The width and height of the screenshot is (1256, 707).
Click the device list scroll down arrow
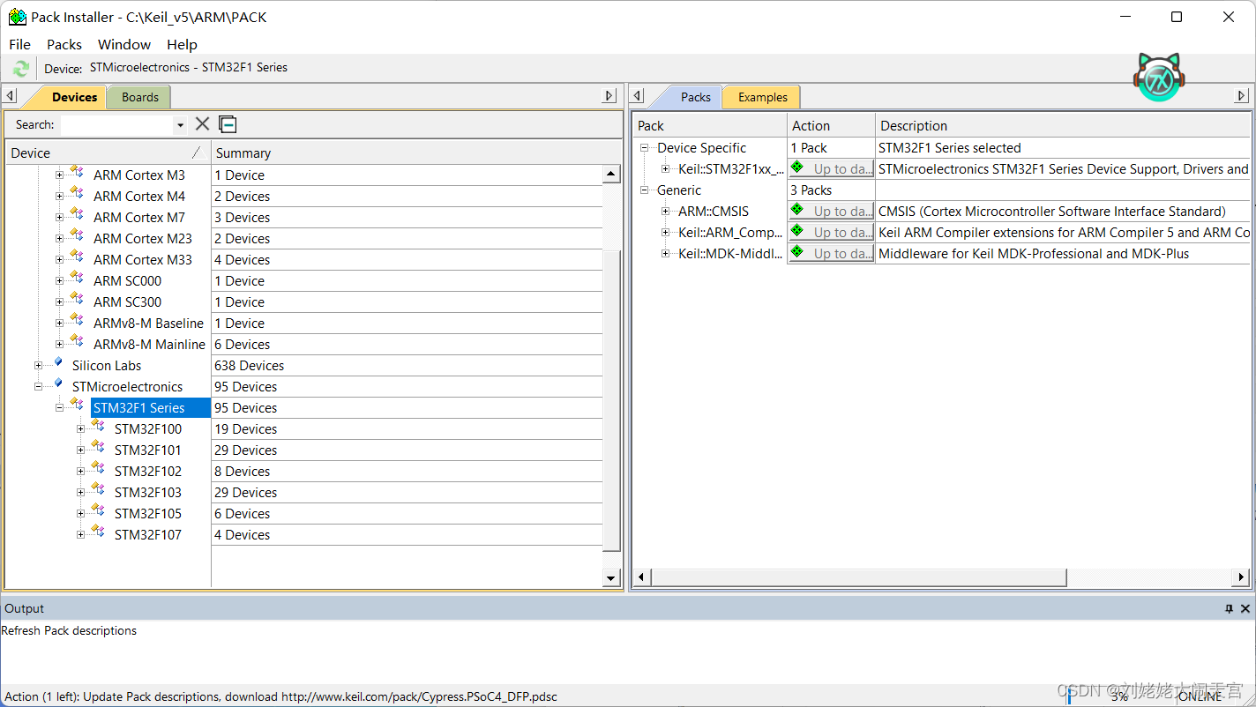[x=611, y=578]
